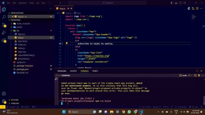The image size is (205, 115).
Task: Open index.css in the file tree
Action: 22,45
